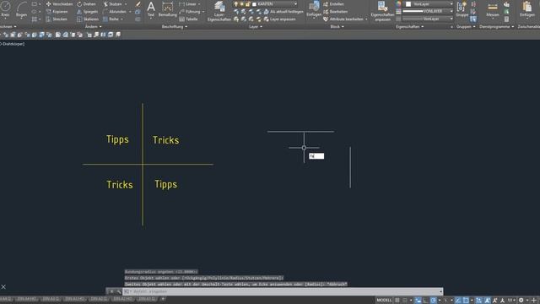
Task: Toggle ortho mode in status bar
Action: click(425, 301)
